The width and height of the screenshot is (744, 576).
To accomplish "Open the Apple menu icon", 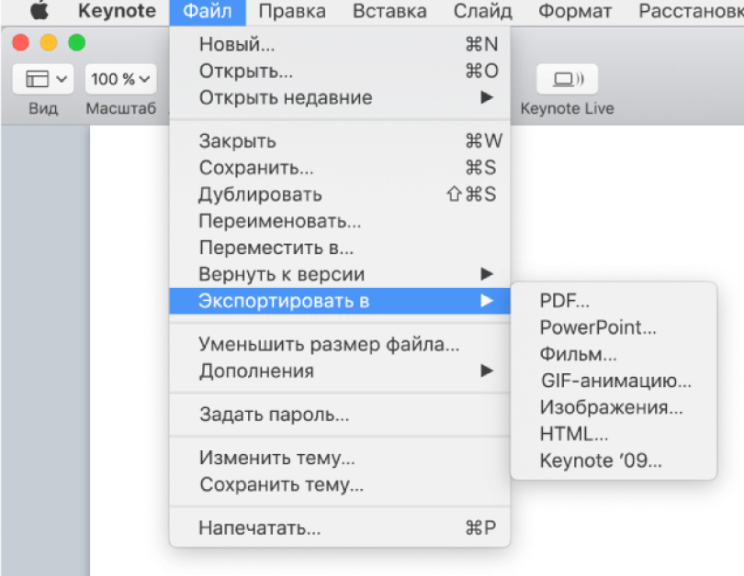I will click(39, 10).
